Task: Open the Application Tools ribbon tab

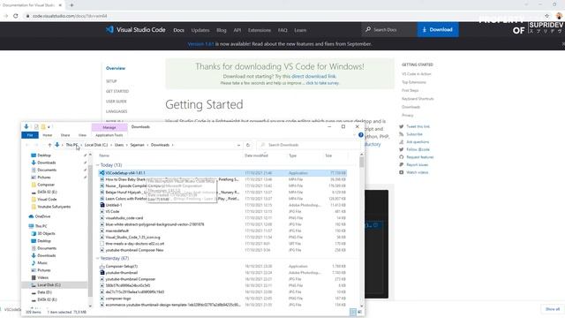Action: pyautogui.click(x=109, y=135)
